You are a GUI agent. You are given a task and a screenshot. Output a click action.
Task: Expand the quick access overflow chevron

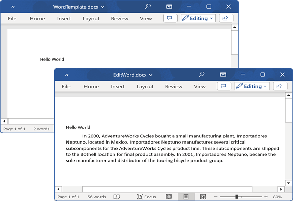(67, 74)
